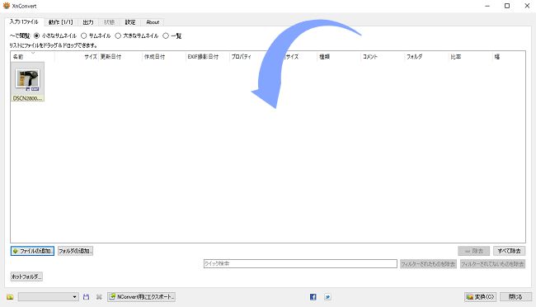This screenshot has width=536, height=307.
Task: Click the フォルダの追加 add folder button
Action: pos(75,251)
